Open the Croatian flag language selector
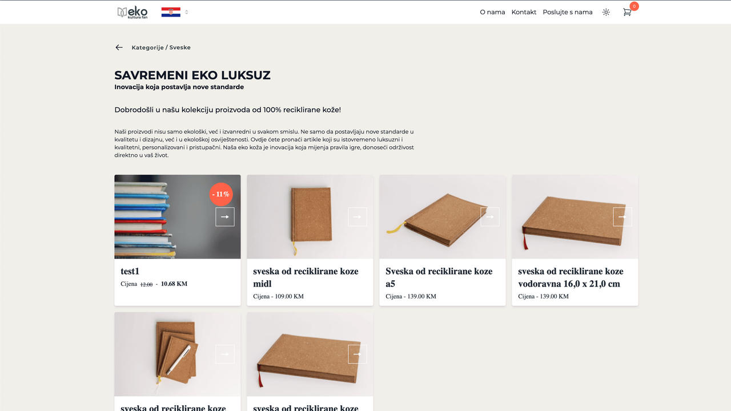Image resolution: width=731 pixels, height=411 pixels. (x=171, y=12)
